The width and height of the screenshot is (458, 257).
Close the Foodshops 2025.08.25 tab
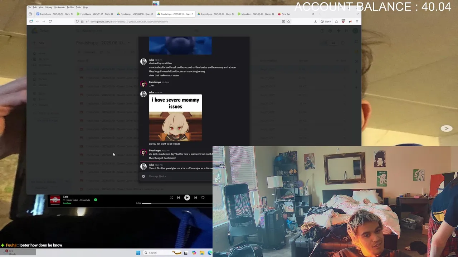[72, 14]
